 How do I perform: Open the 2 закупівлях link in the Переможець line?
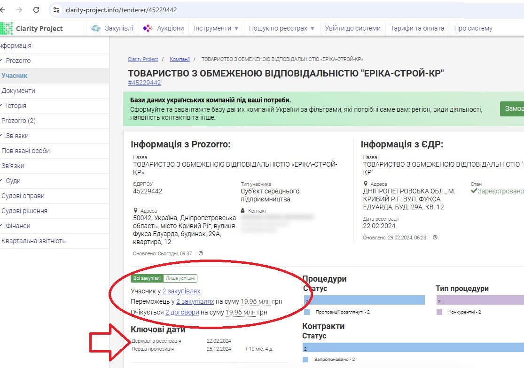click(x=195, y=302)
